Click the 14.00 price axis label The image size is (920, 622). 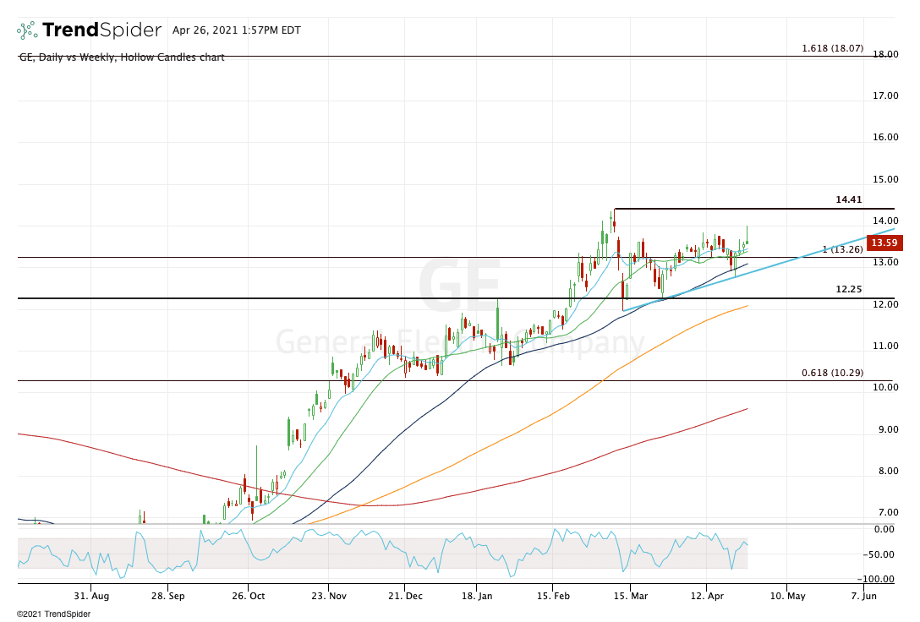pyautogui.click(x=885, y=221)
